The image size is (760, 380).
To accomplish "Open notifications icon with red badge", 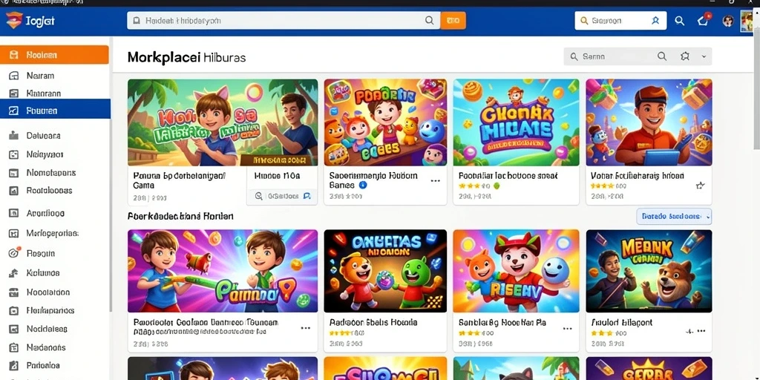I will click(704, 20).
